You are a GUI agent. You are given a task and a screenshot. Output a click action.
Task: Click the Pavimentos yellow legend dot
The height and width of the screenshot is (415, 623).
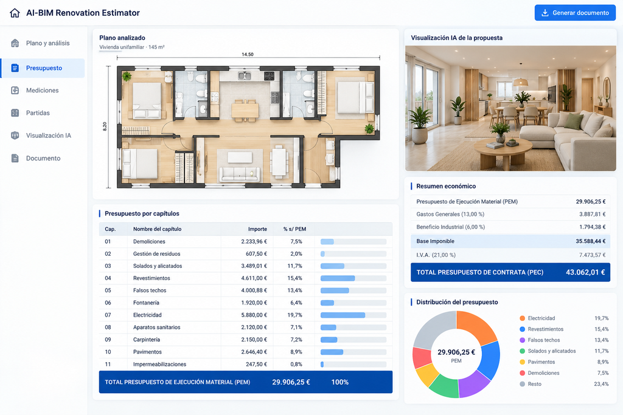tap(522, 362)
